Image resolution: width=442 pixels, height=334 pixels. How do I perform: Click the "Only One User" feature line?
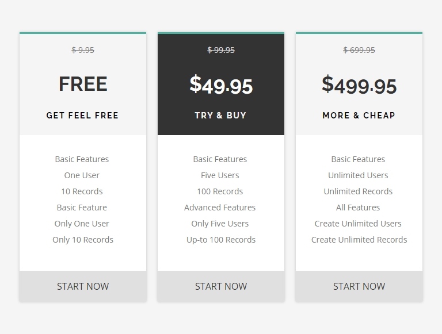(x=82, y=224)
